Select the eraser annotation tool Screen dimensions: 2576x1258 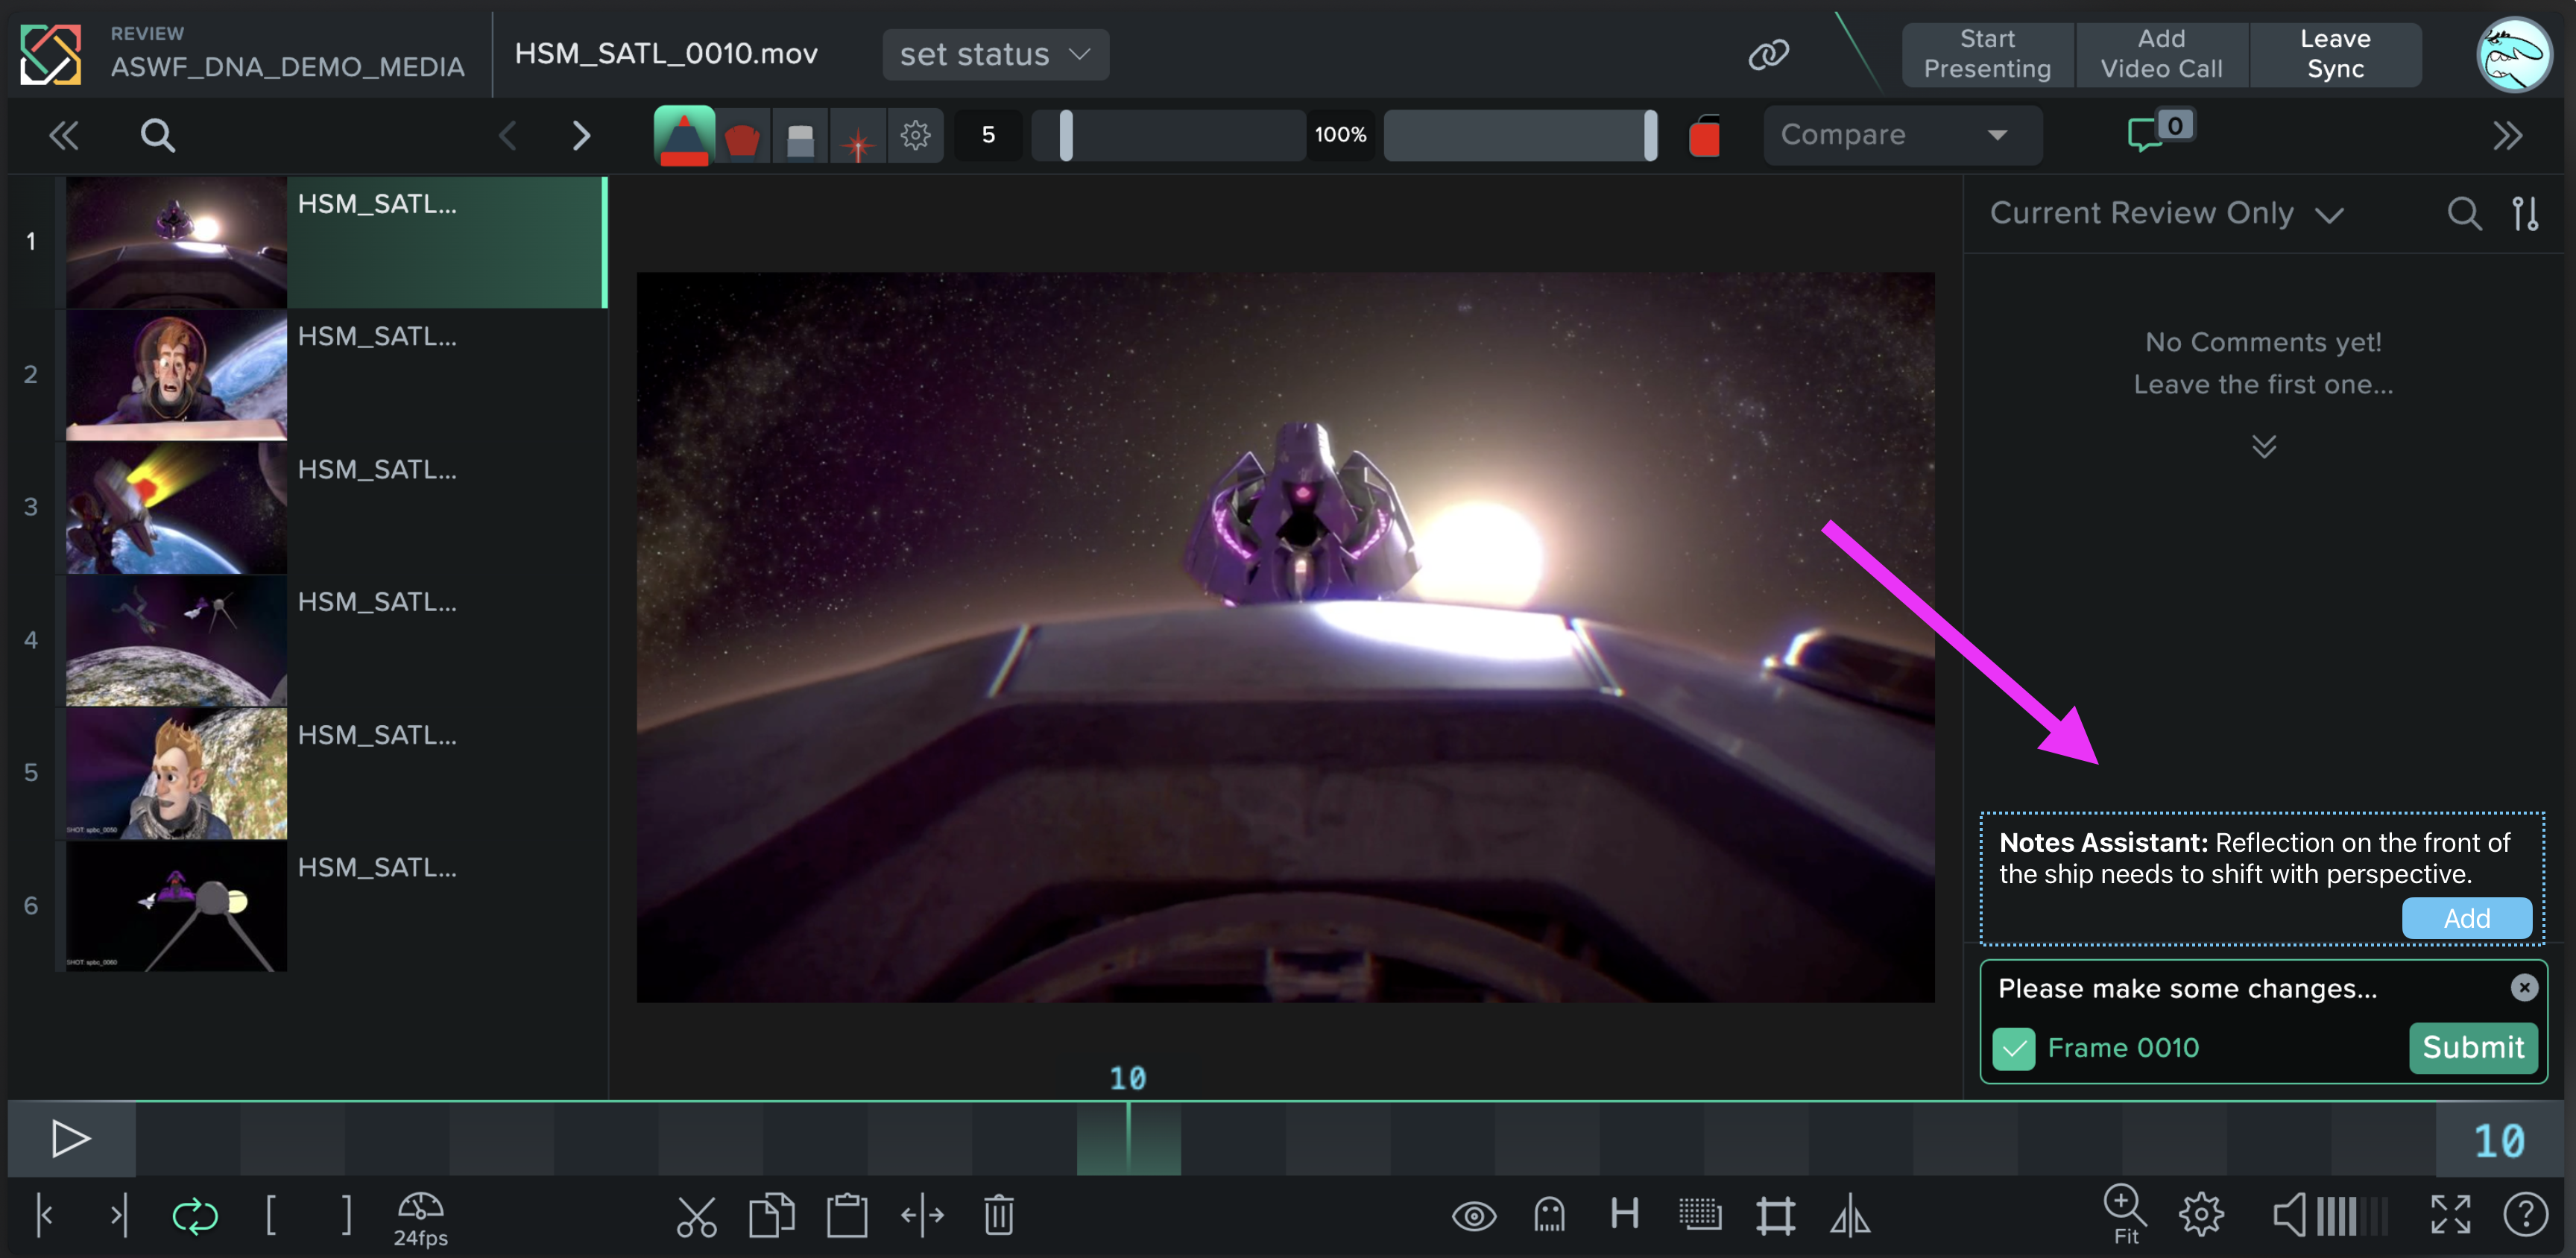[x=800, y=136]
